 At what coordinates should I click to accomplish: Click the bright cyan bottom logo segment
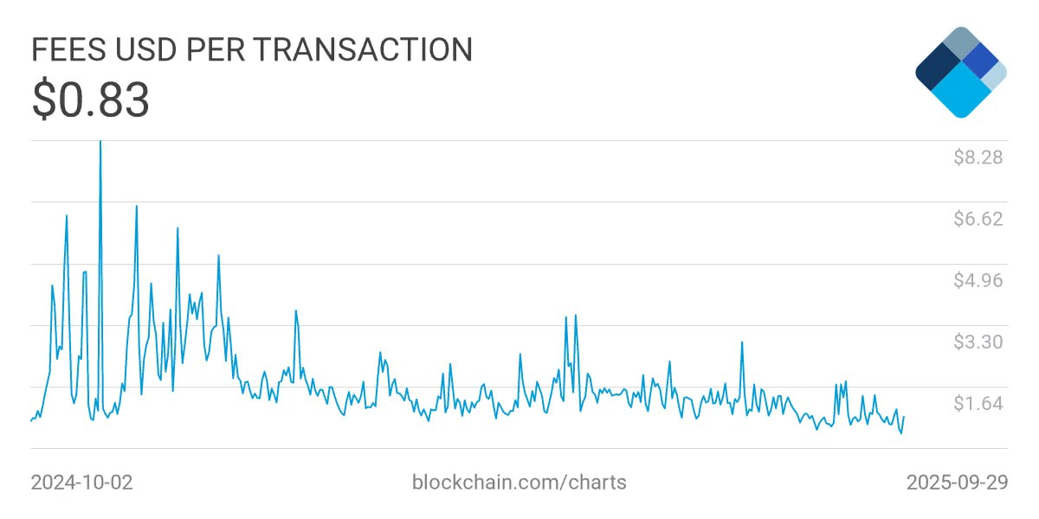click(960, 94)
